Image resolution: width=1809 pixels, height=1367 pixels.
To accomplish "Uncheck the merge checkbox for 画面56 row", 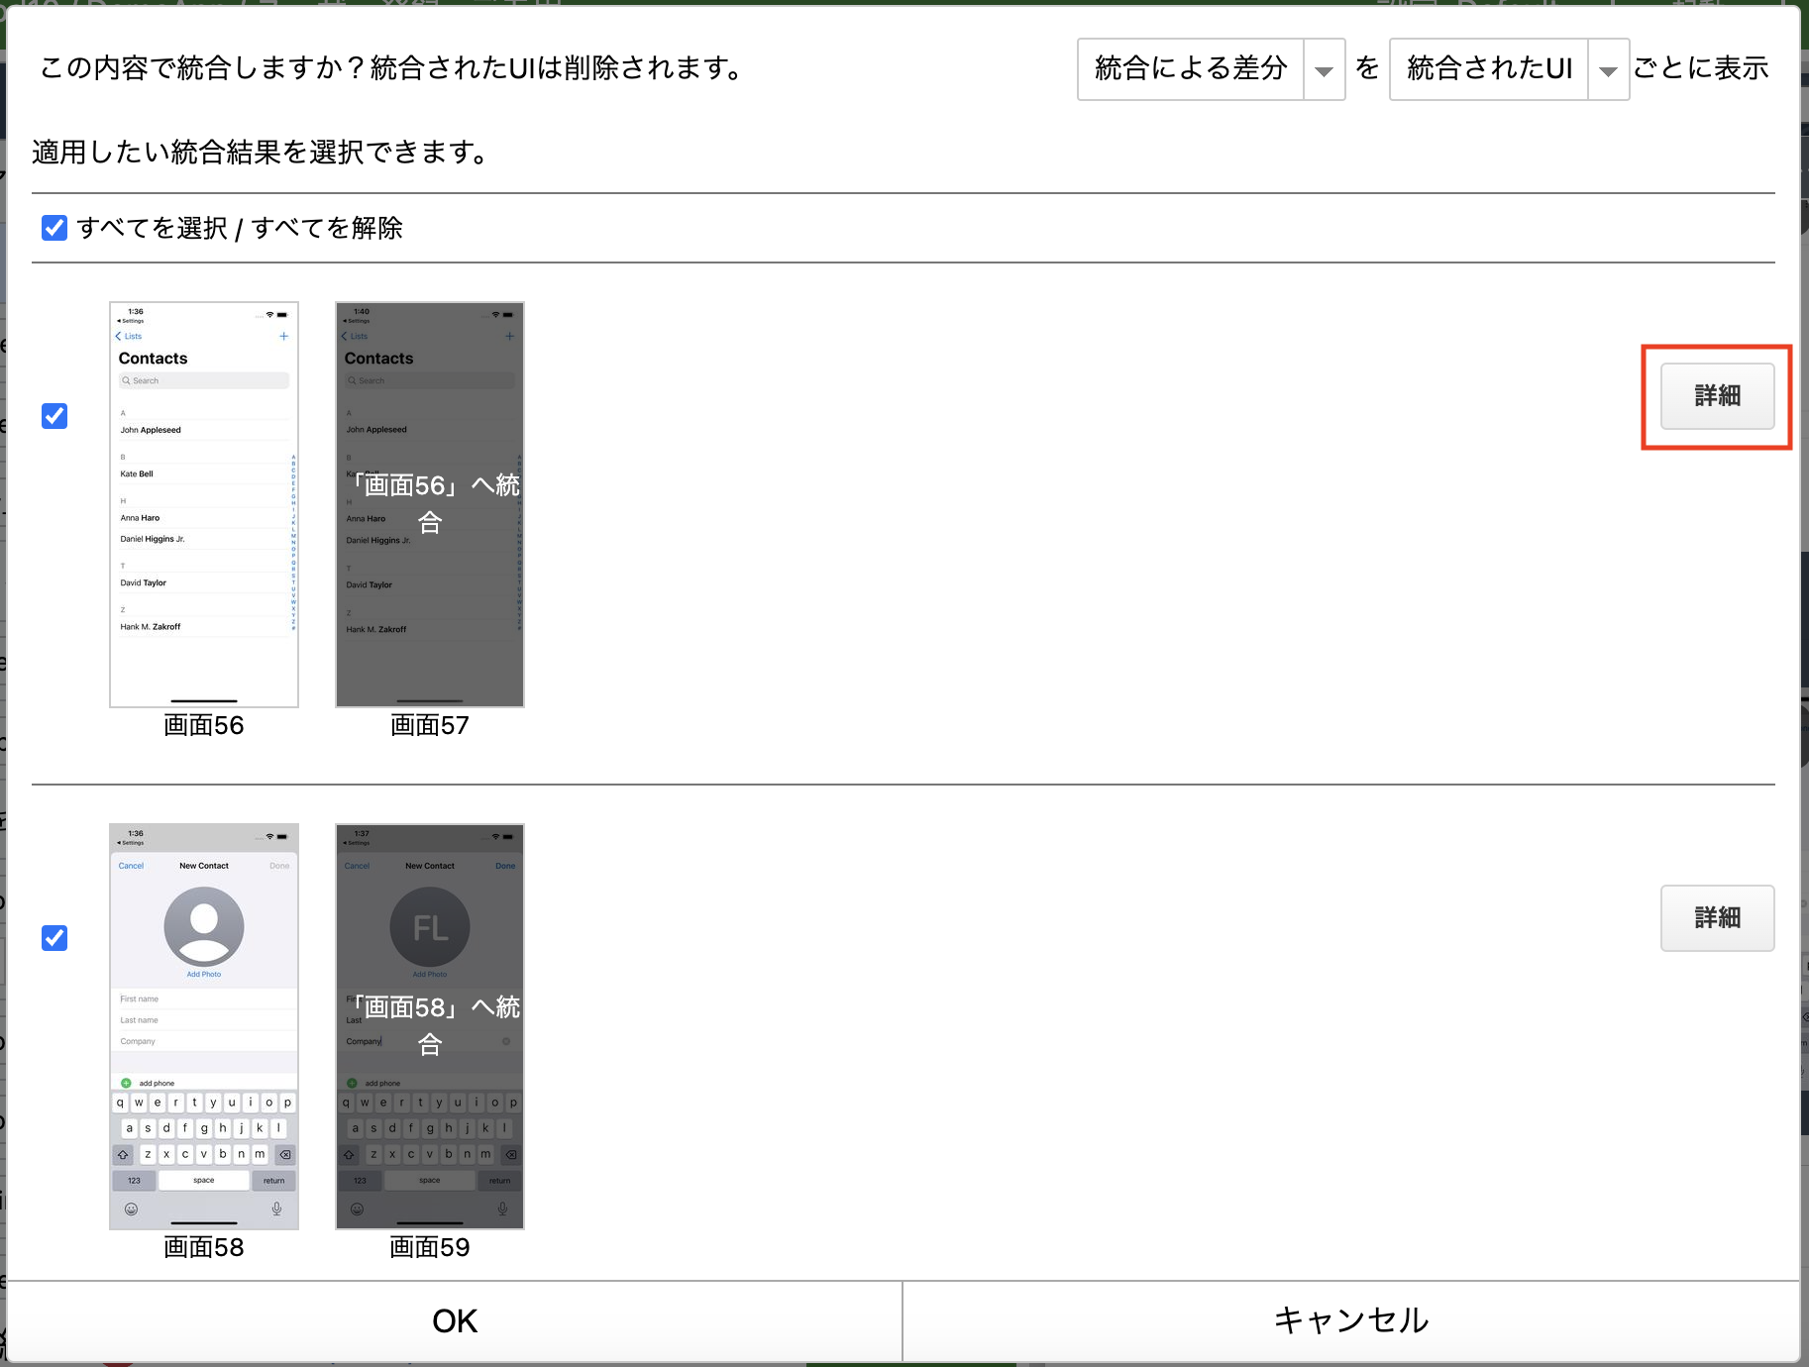I will click(54, 416).
